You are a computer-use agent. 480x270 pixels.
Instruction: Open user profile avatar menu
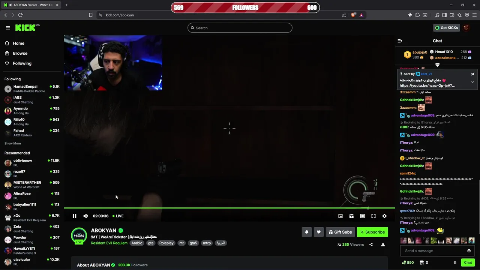[x=466, y=28]
